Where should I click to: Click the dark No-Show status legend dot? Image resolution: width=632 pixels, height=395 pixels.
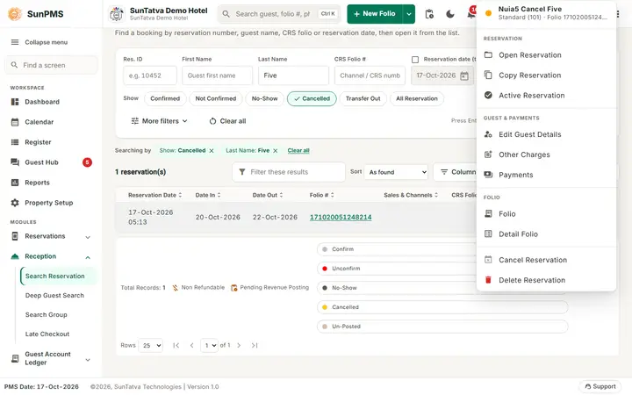pyautogui.click(x=325, y=288)
